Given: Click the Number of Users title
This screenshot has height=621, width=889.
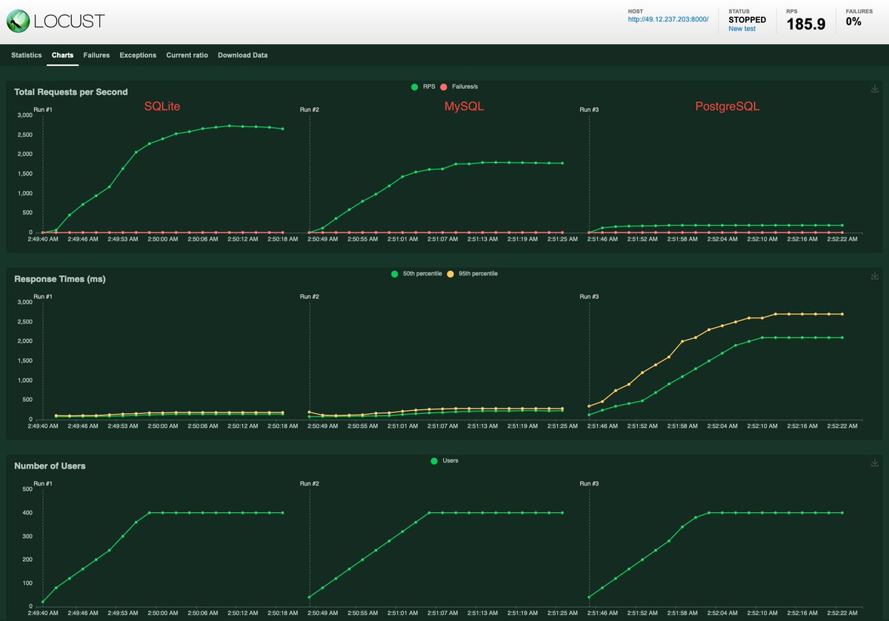Looking at the screenshot, I should (x=50, y=466).
